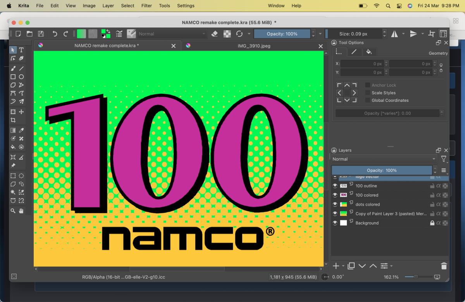Open layer properties dropdown arrow
This screenshot has height=302, width=465.
tap(391, 266)
